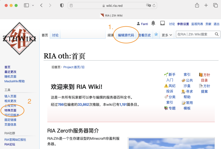The height and width of the screenshot is (149, 221).
Task: Click the search magnifier icon
Action: (x=217, y=34)
